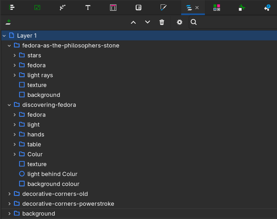Select decorative-corners-powerstroke label
Screen dimensions: 277x219
tap(68, 204)
